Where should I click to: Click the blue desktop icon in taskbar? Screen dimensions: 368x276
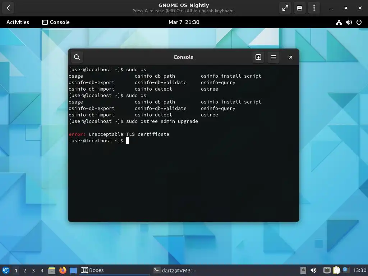tap(73, 271)
